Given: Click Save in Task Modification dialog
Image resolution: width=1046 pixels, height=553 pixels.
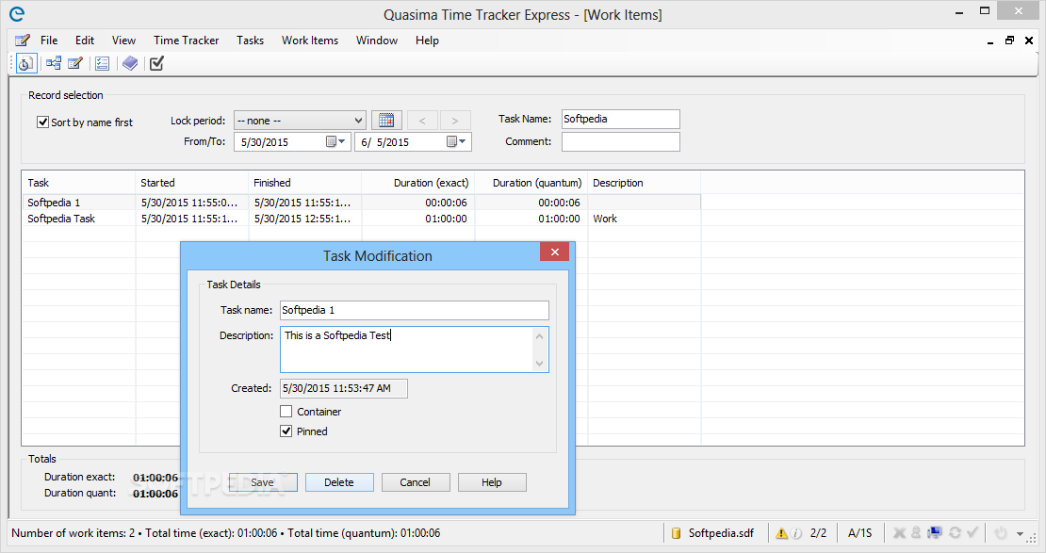Looking at the screenshot, I should click(263, 482).
